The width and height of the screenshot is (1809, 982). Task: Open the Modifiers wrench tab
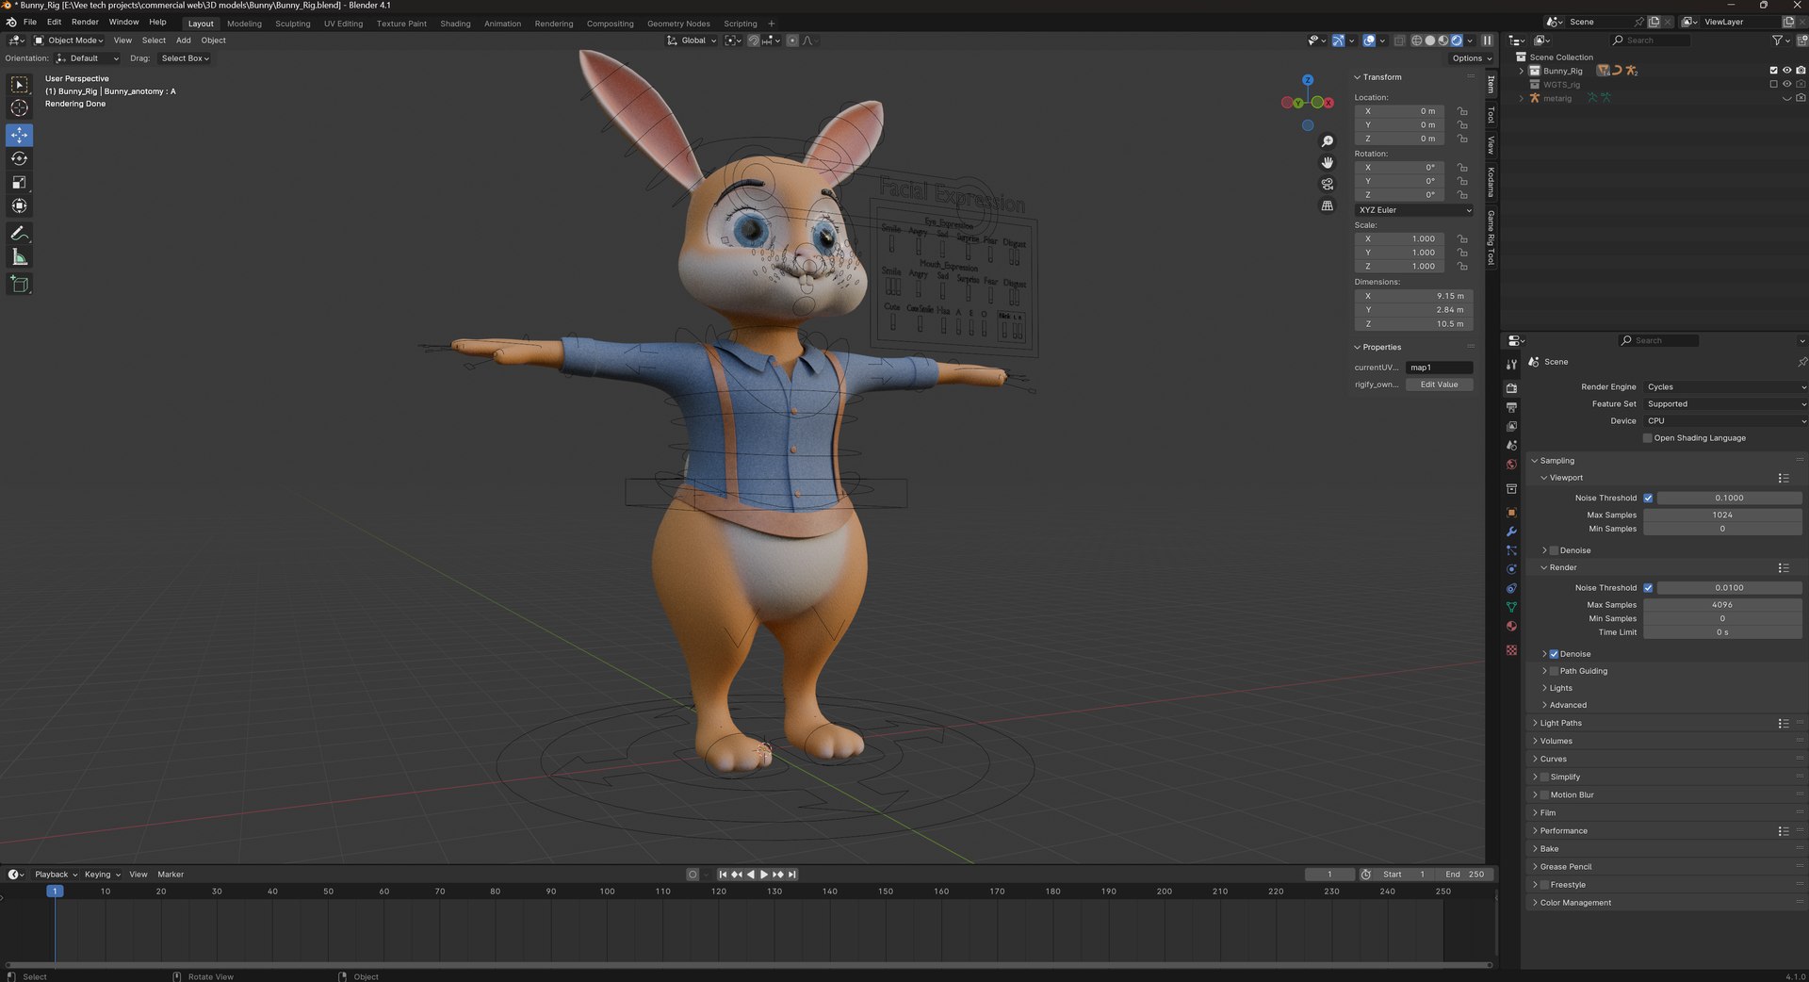click(x=1511, y=532)
